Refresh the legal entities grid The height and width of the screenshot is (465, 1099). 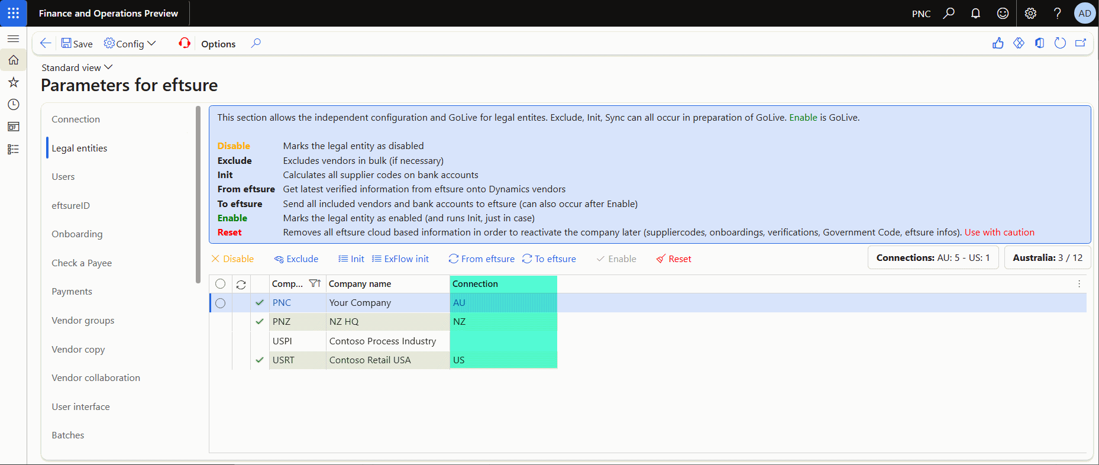[x=241, y=285]
